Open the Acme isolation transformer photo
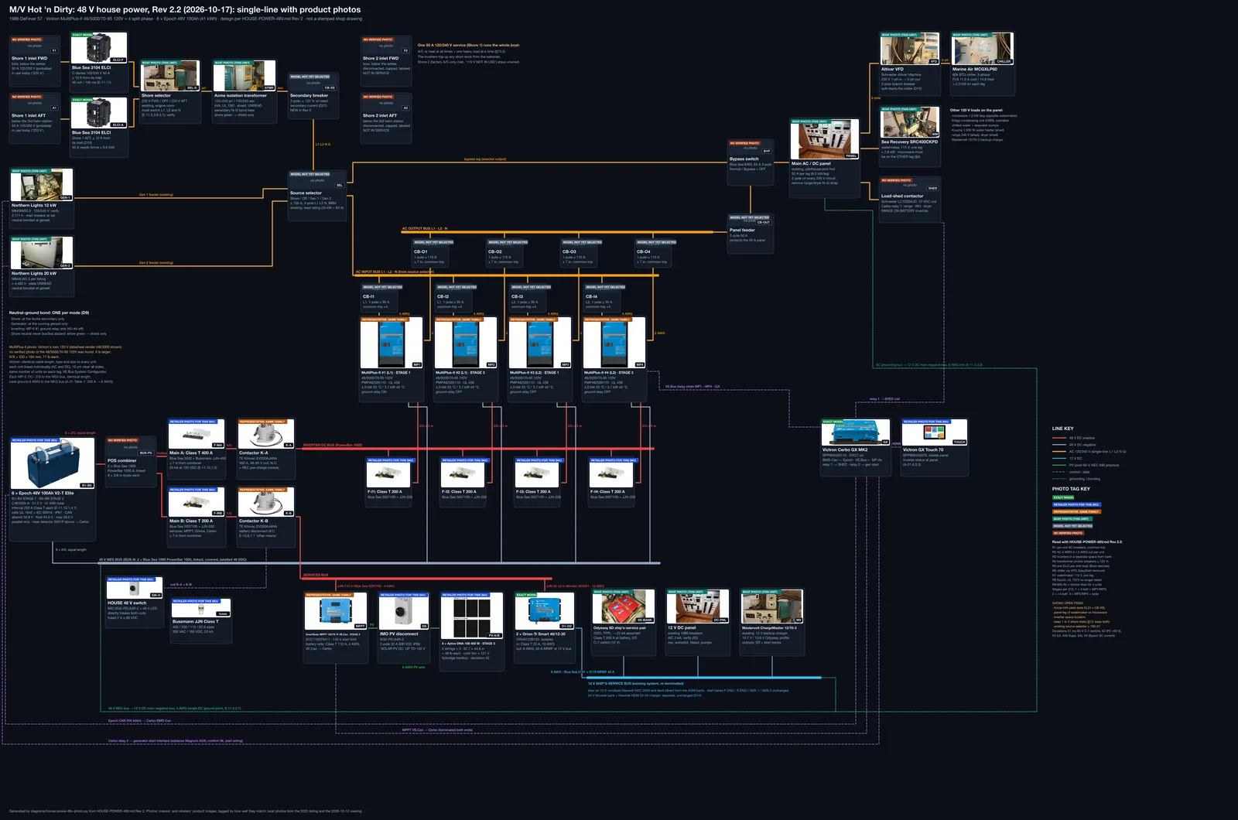This screenshot has height=820, width=1238. (245, 76)
